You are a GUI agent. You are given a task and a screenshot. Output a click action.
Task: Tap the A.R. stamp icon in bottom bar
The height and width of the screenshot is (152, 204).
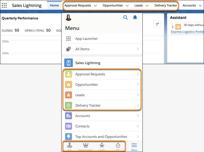coord(69,145)
